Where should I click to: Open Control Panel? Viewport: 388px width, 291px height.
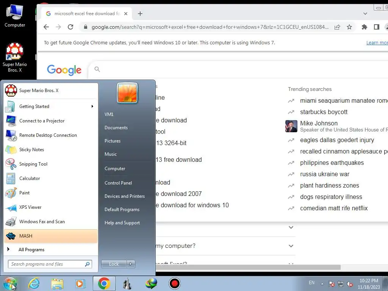118,183
